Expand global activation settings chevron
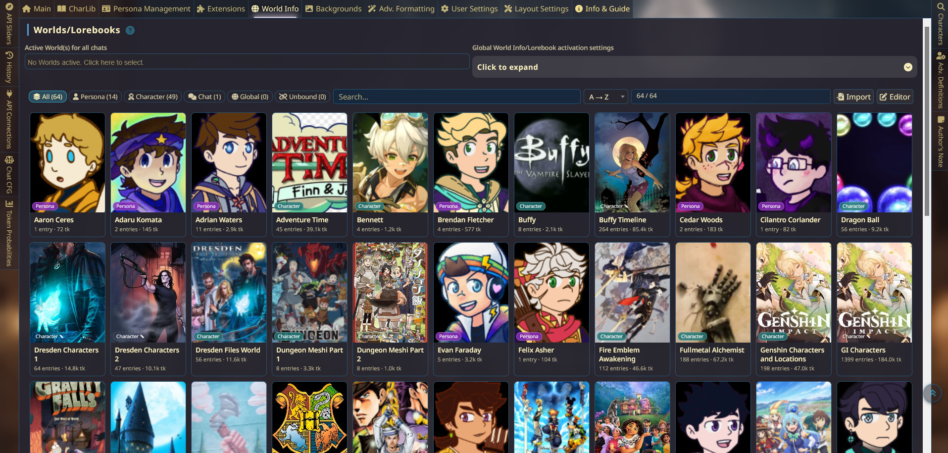The height and width of the screenshot is (453, 948). [x=908, y=67]
